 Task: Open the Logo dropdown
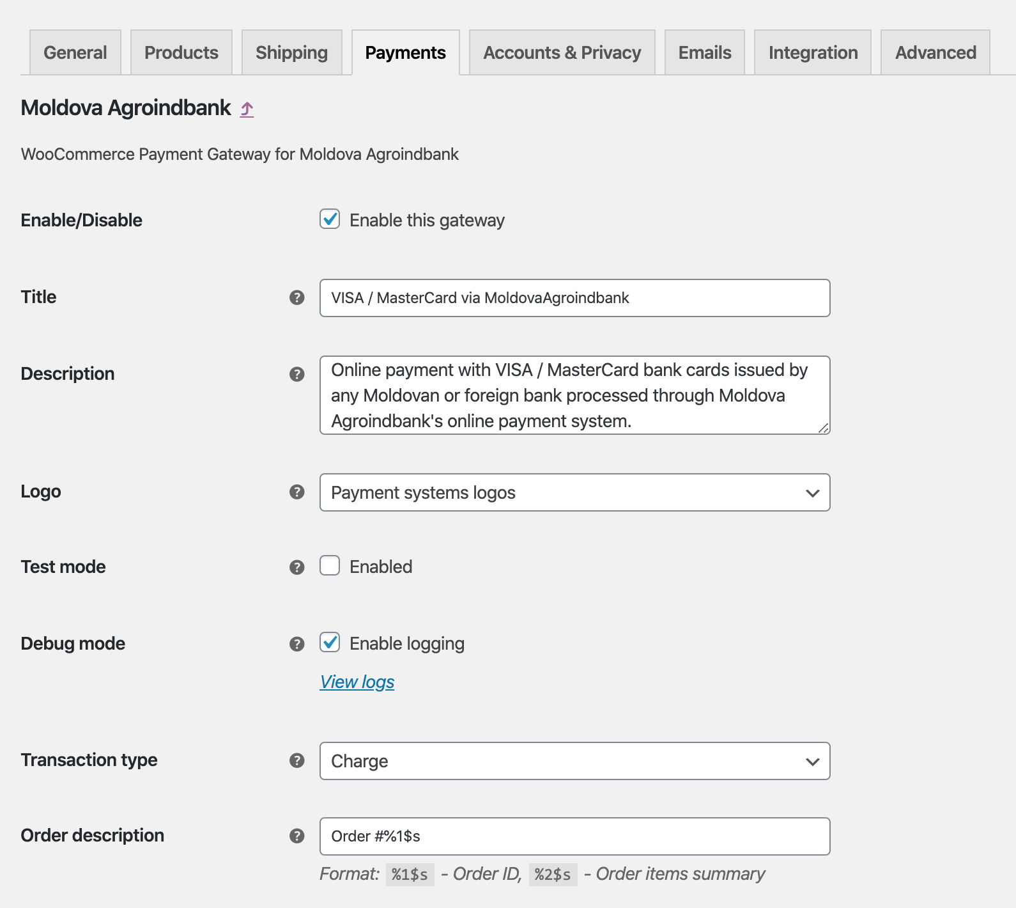click(574, 492)
